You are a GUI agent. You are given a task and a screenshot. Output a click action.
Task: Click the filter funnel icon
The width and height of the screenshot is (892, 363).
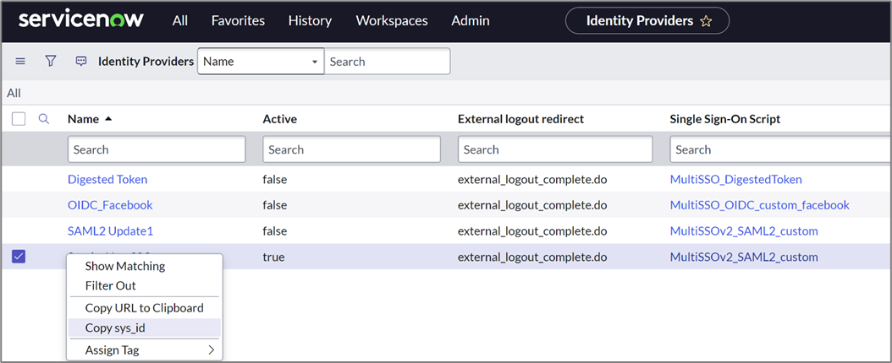point(51,62)
